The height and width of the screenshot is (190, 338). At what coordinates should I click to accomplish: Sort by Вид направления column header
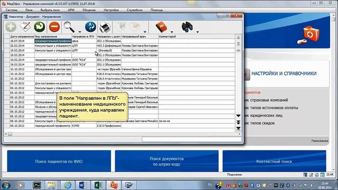[53, 36]
